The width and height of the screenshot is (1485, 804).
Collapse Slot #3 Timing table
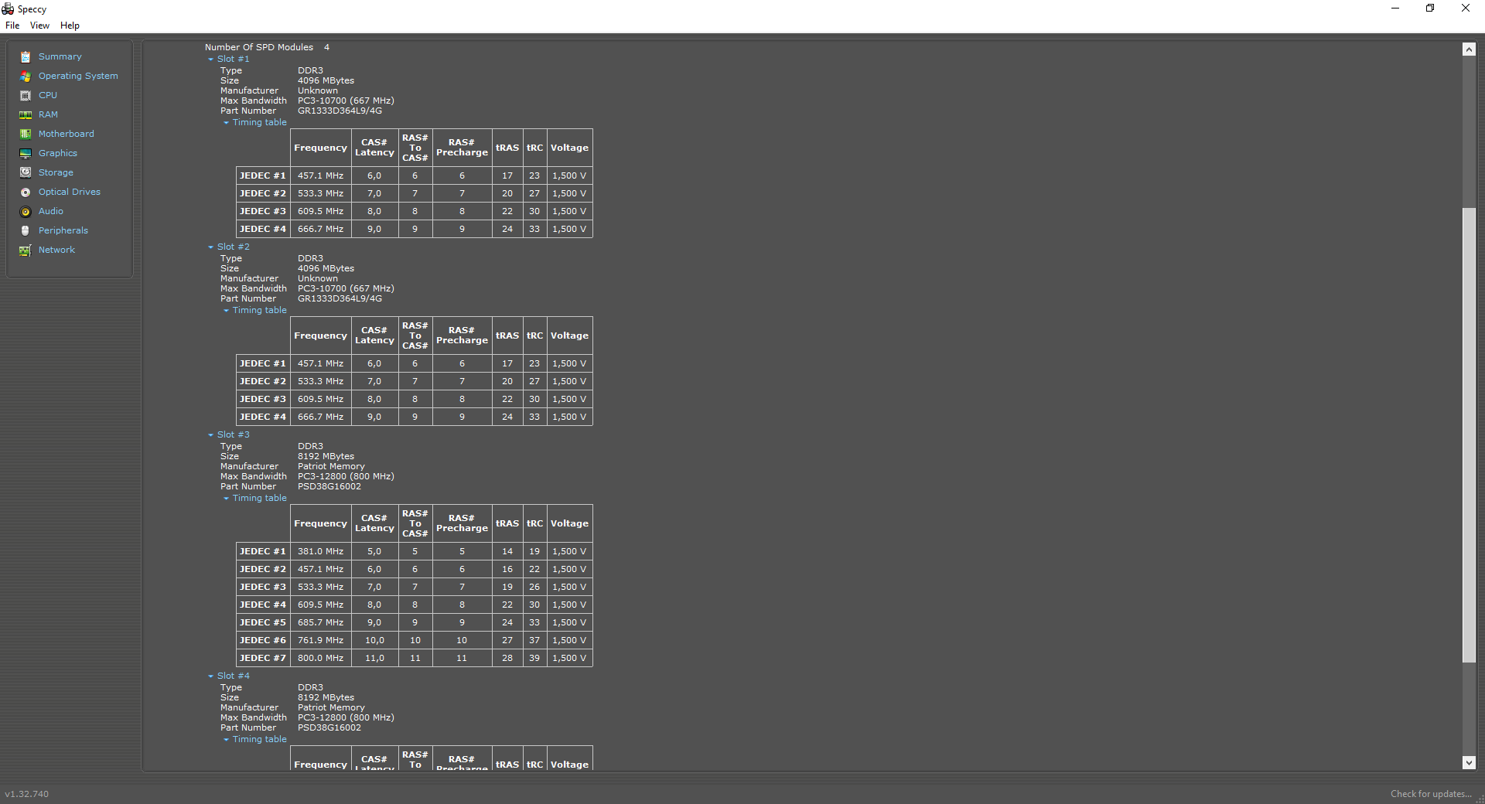226,499
